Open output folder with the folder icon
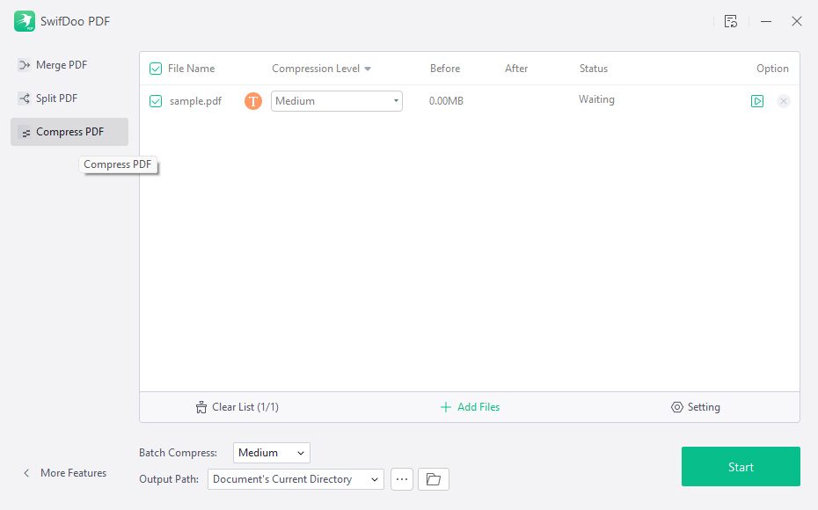The image size is (818, 510). (434, 479)
